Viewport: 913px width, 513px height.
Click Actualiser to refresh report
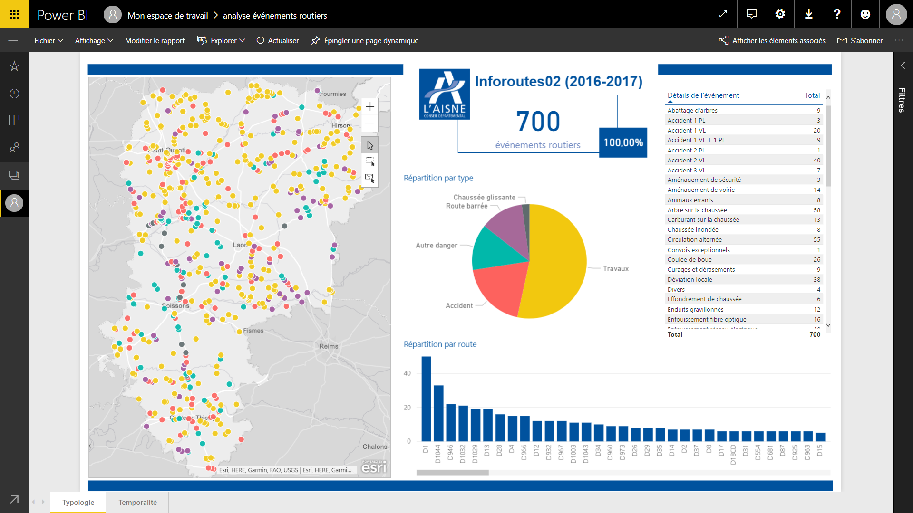point(278,41)
